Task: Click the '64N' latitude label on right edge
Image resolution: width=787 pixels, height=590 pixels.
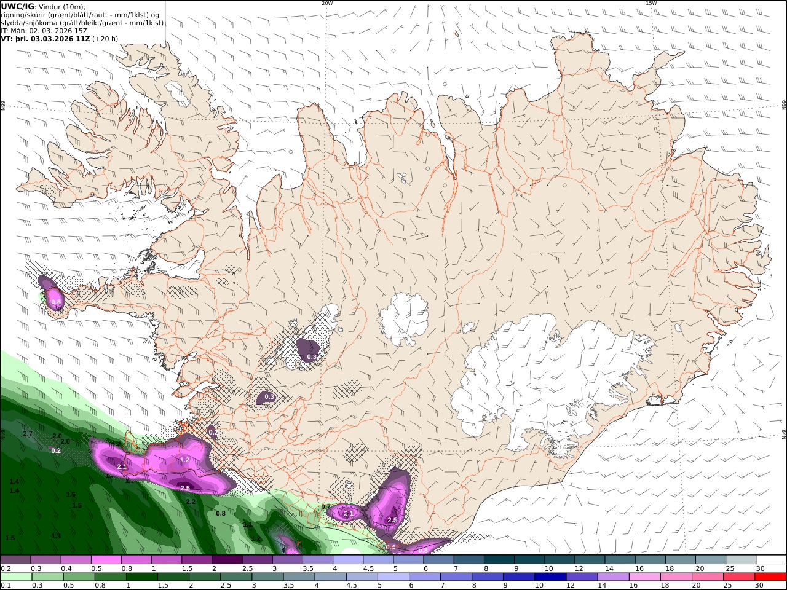Action: pyautogui.click(x=784, y=435)
